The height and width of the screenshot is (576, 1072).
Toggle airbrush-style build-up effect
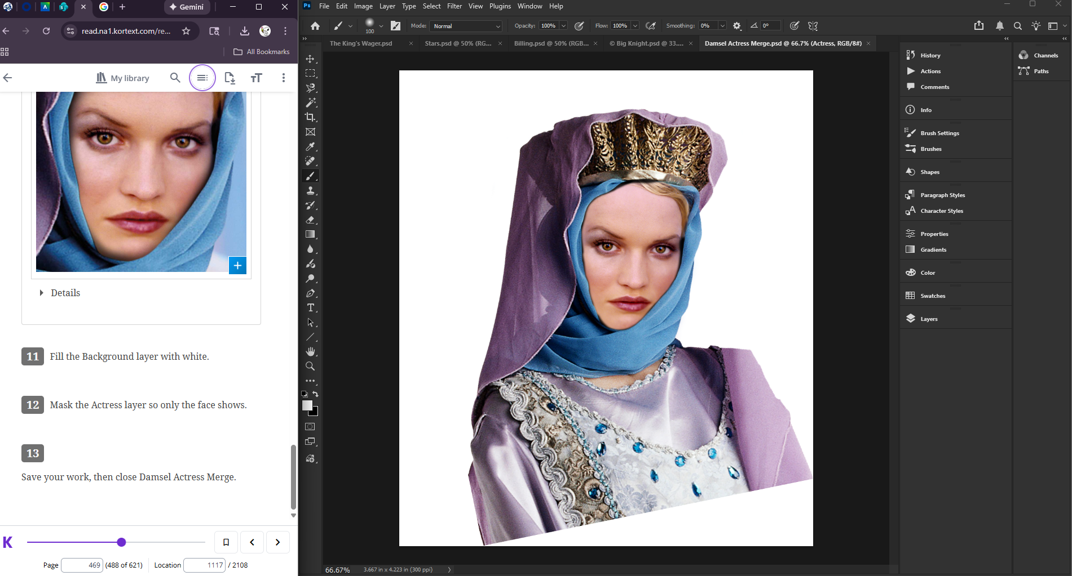(651, 26)
